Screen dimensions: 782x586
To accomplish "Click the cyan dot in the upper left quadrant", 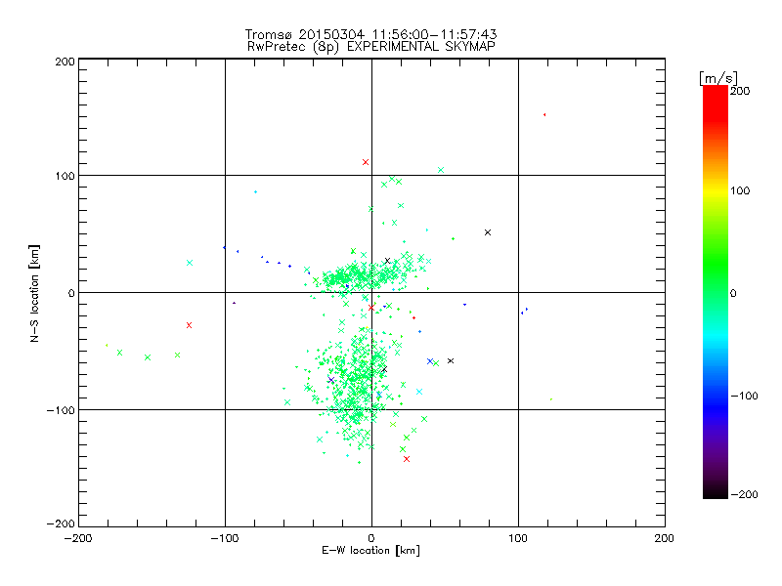I will [255, 191].
